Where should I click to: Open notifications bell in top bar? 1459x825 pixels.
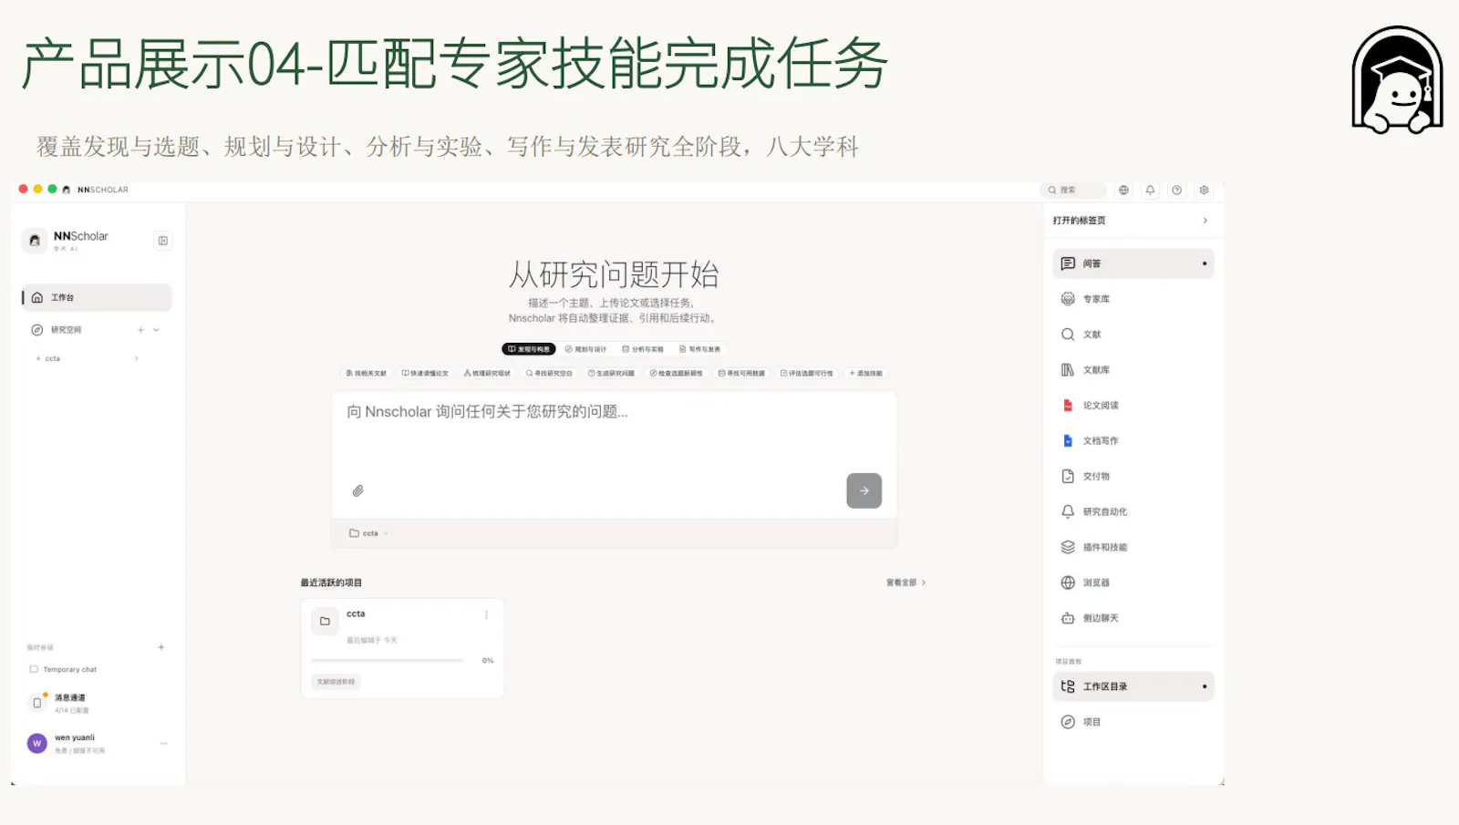pos(1150,190)
